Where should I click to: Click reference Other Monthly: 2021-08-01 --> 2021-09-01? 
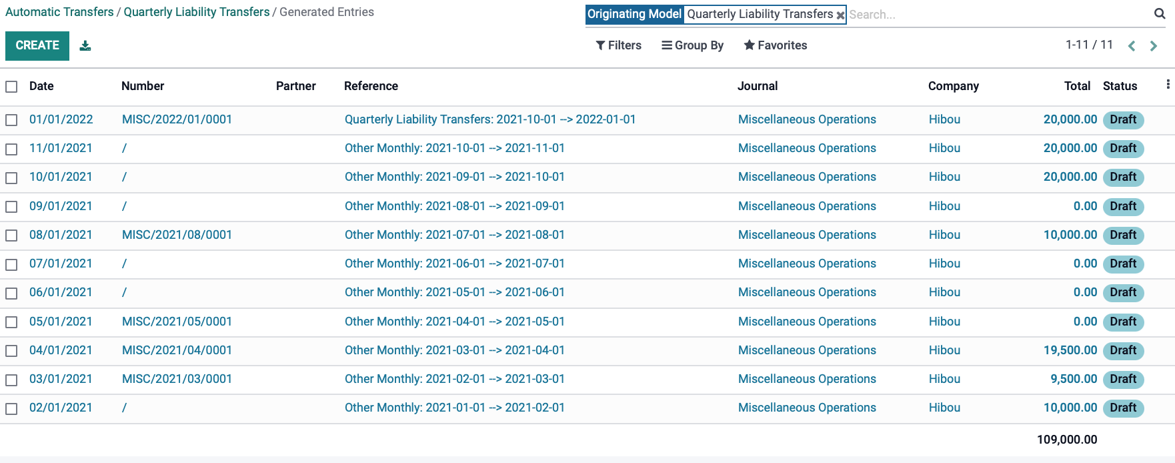coord(455,206)
